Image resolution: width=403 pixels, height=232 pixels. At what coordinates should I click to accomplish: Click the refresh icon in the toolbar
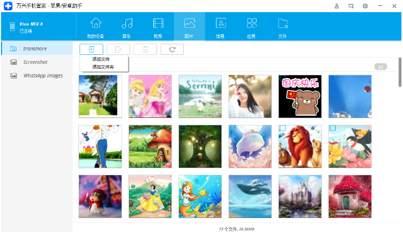pos(172,50)
